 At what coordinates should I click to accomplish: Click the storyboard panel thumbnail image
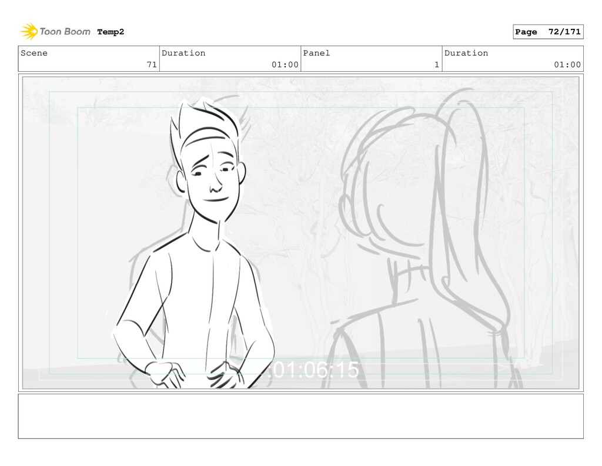click(x=300, y=233)
